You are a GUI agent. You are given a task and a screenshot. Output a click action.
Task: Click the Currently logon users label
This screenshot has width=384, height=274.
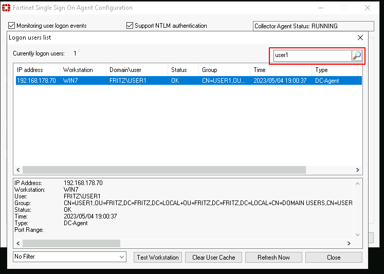pyautogui.click(x=39, y=53)
